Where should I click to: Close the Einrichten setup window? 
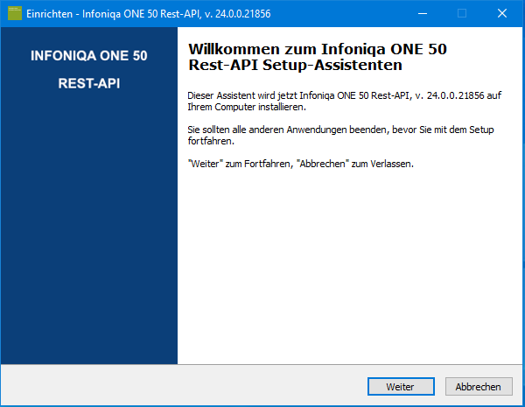tap(502, 13)
